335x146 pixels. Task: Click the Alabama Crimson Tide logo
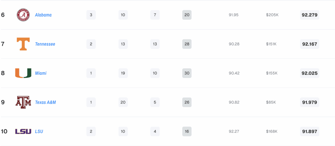coord(23,15)
